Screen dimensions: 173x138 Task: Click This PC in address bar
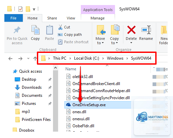tap(60, 58)
